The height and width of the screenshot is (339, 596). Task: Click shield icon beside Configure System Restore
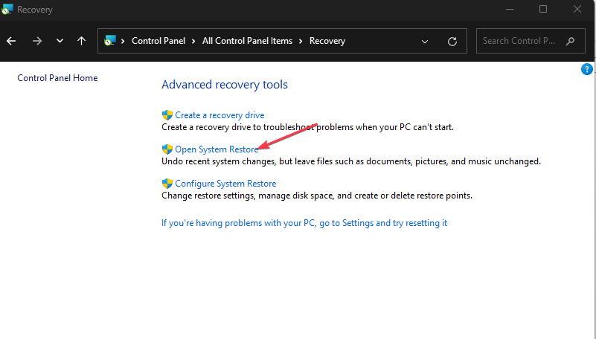pyautogui.click(x=167, y=184)
